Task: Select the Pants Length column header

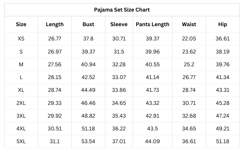Action: (152, 24)
